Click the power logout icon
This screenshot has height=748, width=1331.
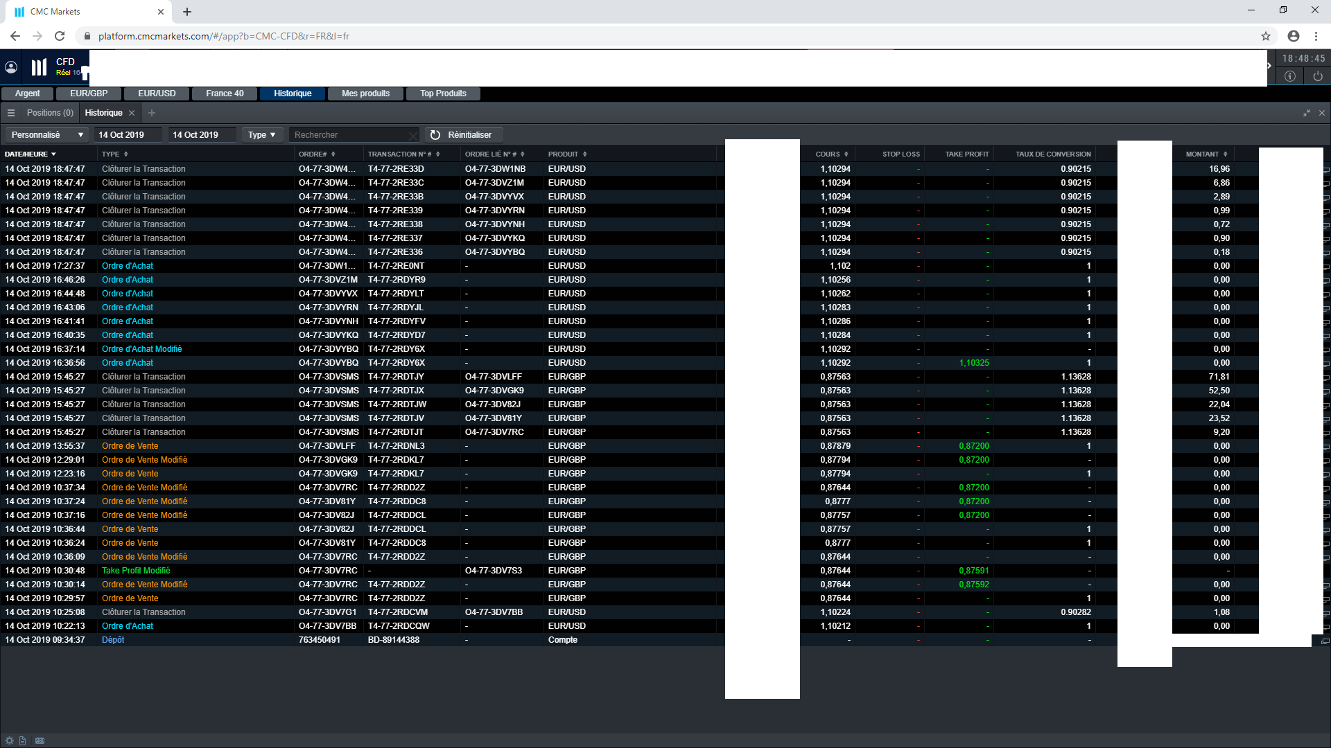pyautogui.click(x=1318, y=76)
